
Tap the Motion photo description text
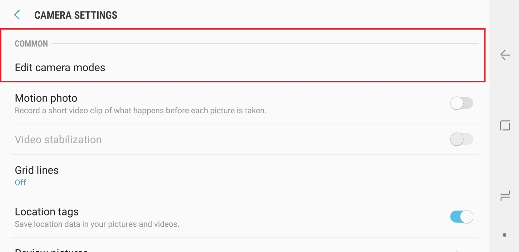(x=140, y=111)
